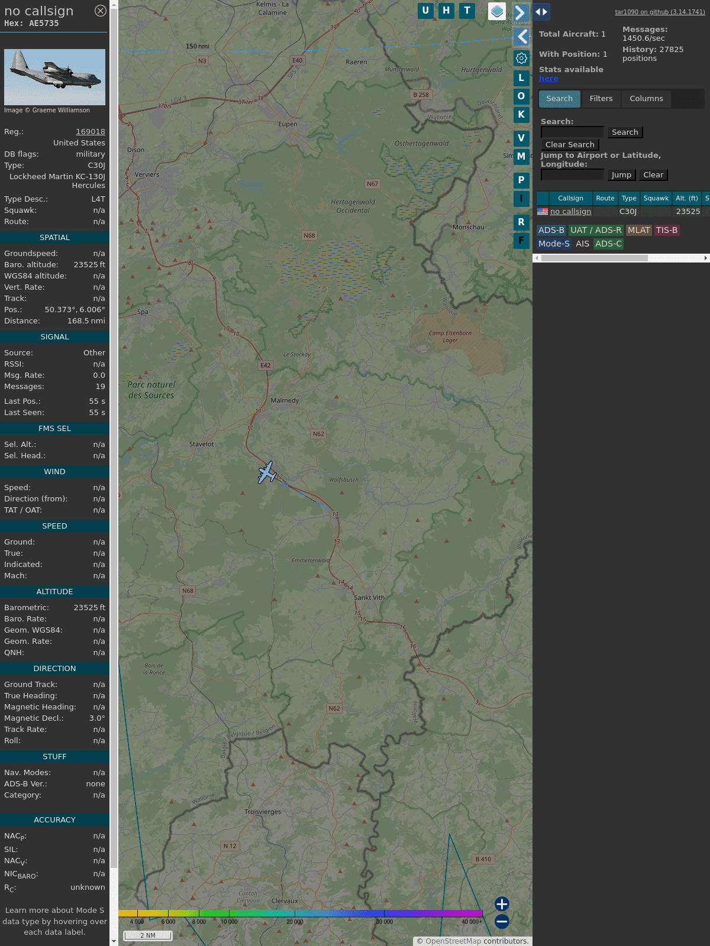Click position 50.373°, 6.006° value
Image resolution: width=710 pixels, height=946 pixels.
pyautogui.click(x=75, y=310)
